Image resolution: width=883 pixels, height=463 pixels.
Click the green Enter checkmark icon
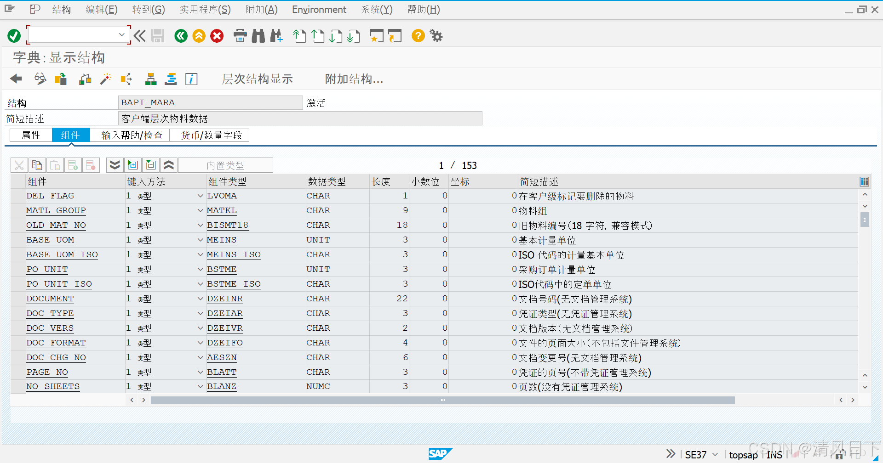coord(14,36)
